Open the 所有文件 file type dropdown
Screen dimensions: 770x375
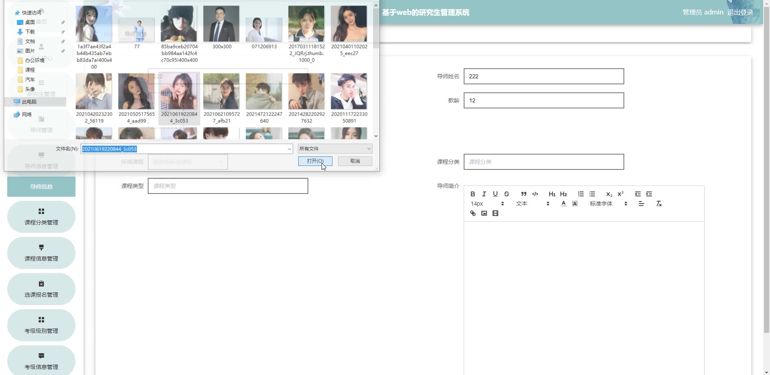(335, 149)
